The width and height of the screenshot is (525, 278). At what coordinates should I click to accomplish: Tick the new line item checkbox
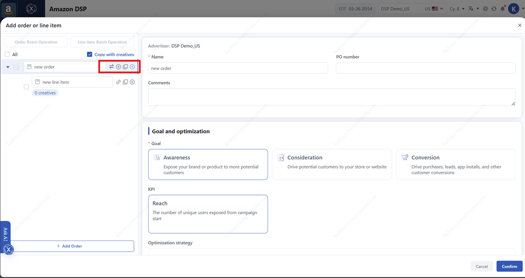tap(26, 87)
